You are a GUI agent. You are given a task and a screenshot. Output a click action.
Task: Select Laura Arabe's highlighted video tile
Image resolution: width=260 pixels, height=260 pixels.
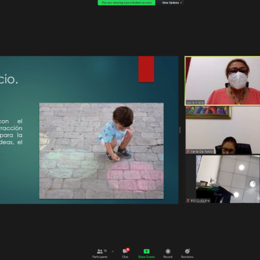pos(222,81)
